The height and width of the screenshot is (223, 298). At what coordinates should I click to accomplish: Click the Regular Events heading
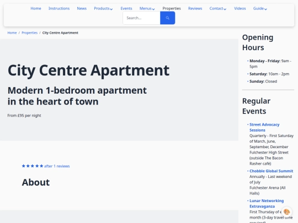256,106
